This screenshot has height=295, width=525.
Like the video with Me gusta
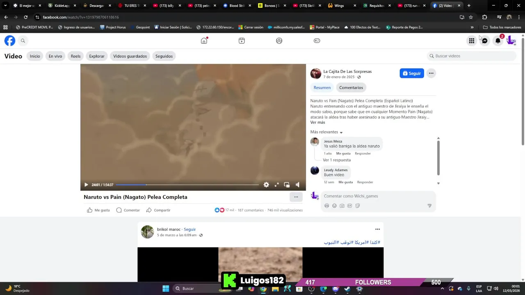point(98,210)
